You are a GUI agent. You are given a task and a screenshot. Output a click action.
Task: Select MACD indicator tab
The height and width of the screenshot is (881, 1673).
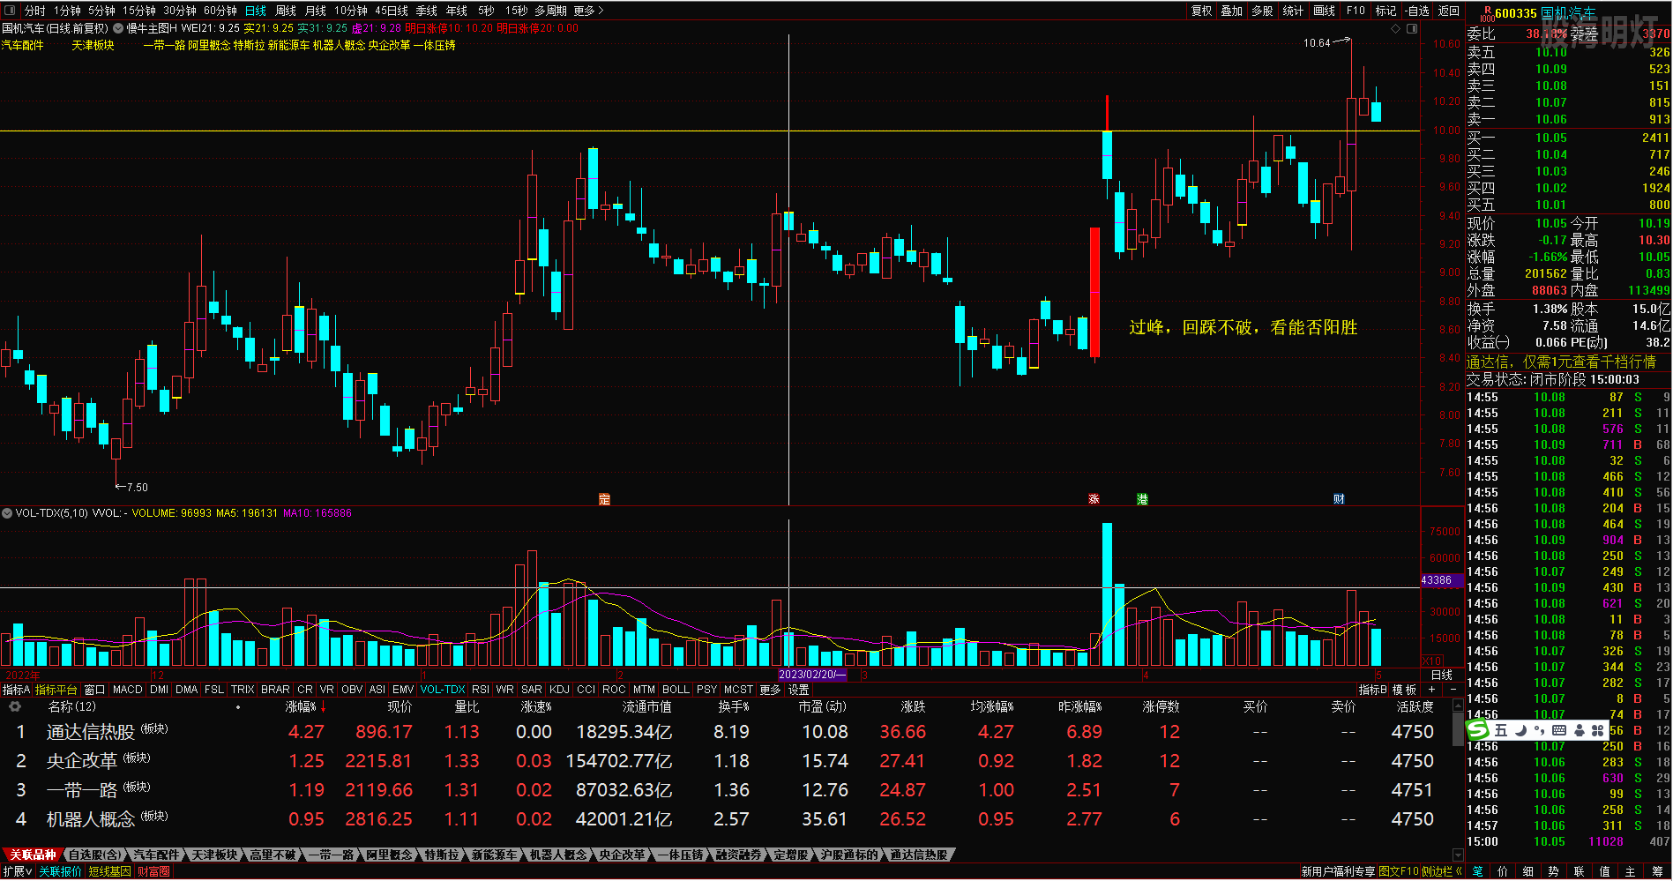pos(127,690)
